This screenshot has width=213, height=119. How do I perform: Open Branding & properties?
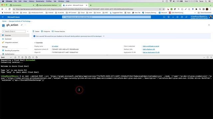coord(12,51)
